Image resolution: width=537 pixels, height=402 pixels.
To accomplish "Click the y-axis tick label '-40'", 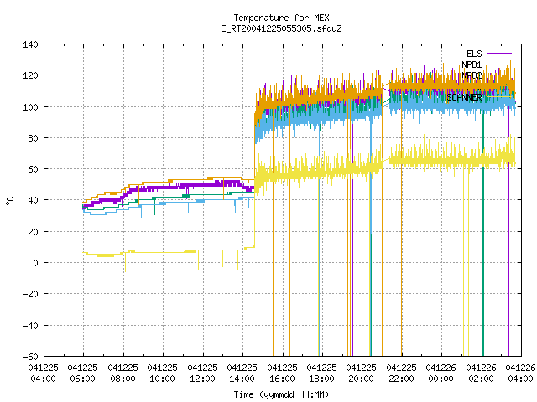I will (x=30, y=326).
